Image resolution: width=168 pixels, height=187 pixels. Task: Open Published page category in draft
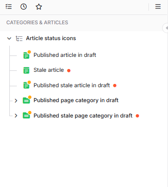76,100
